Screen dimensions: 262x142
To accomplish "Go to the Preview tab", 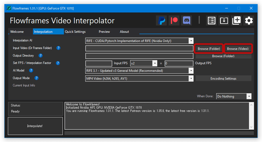I will (104, 32).
